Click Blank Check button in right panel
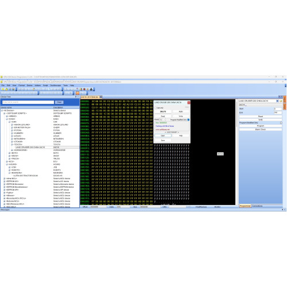Image resolution: width=287 pixels, height=287 pixels. coord(261,130)
